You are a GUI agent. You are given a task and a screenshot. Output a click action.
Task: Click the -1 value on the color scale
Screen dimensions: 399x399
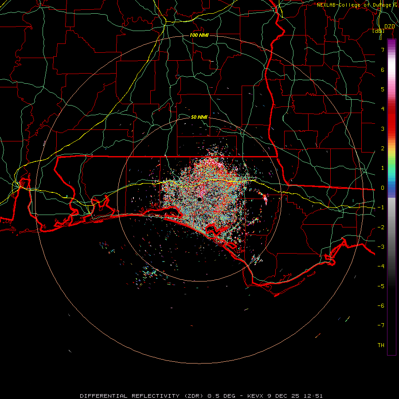[381, 207]
